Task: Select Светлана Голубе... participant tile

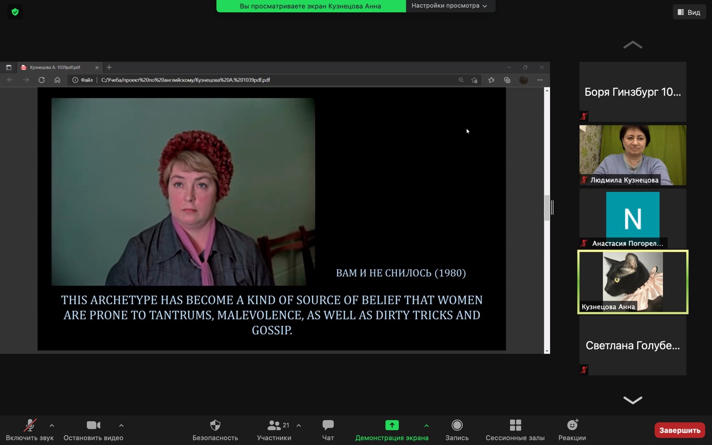Action: [x=633, y=345]
